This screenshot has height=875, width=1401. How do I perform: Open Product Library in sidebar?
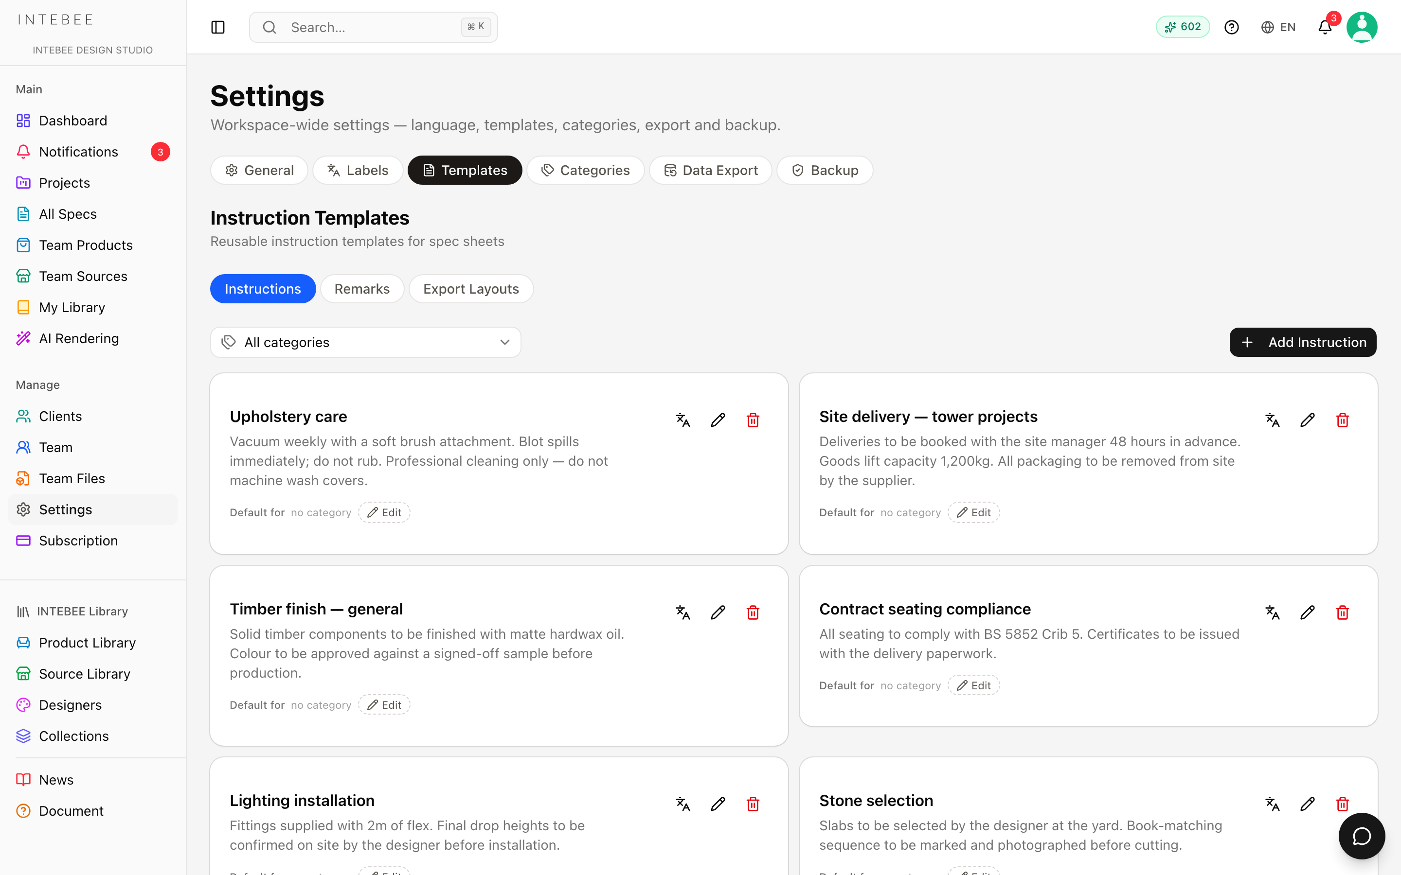point(92,642)
